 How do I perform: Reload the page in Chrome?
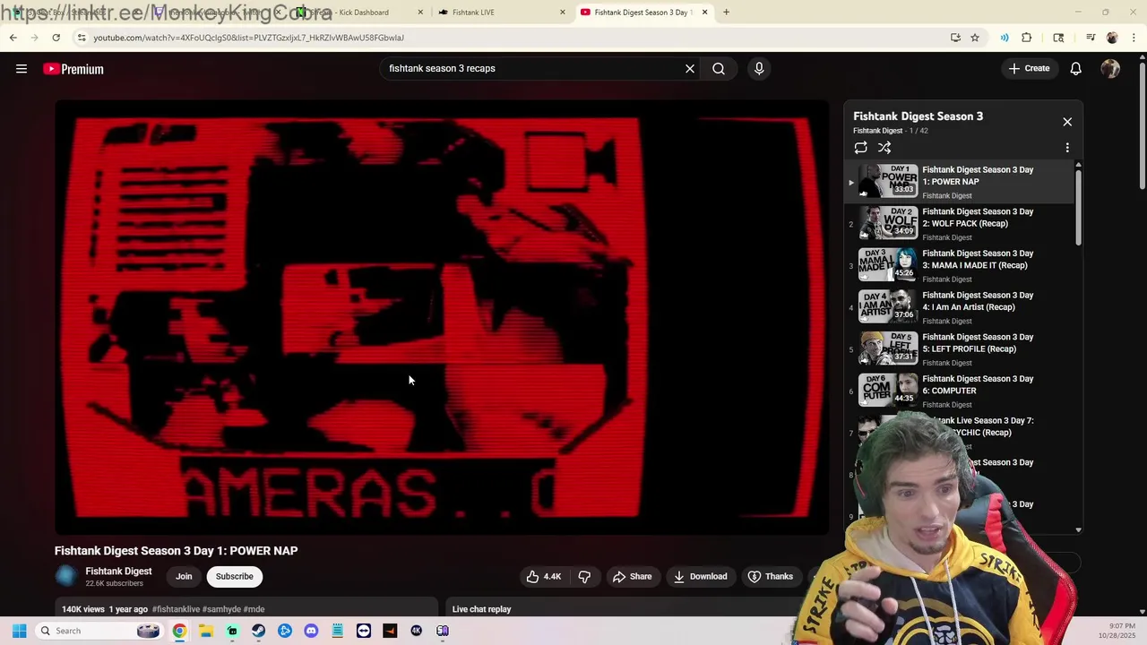[x=56, y=38]
